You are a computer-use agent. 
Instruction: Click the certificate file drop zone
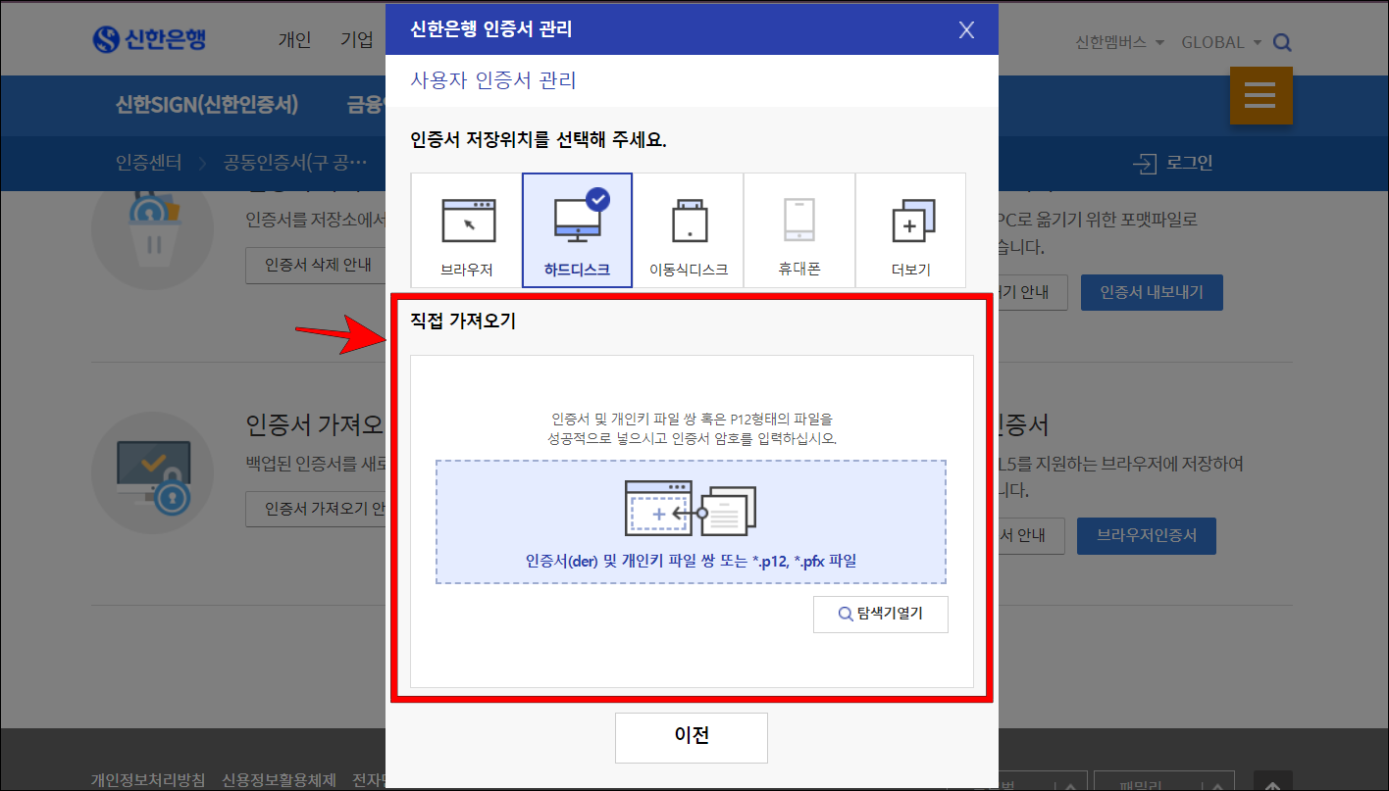point(692,522)
